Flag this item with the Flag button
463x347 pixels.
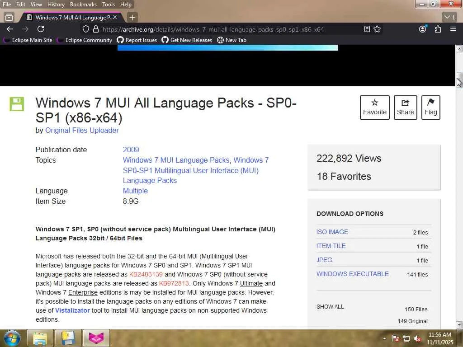click(431, 108)
